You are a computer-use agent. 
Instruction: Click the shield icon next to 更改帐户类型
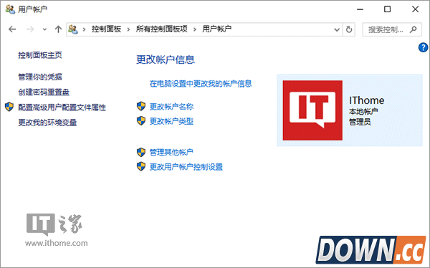141,120
